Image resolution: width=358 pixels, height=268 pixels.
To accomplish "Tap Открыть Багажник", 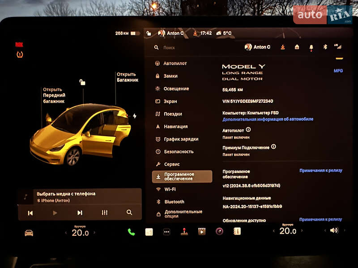I will tap(128, 77).
